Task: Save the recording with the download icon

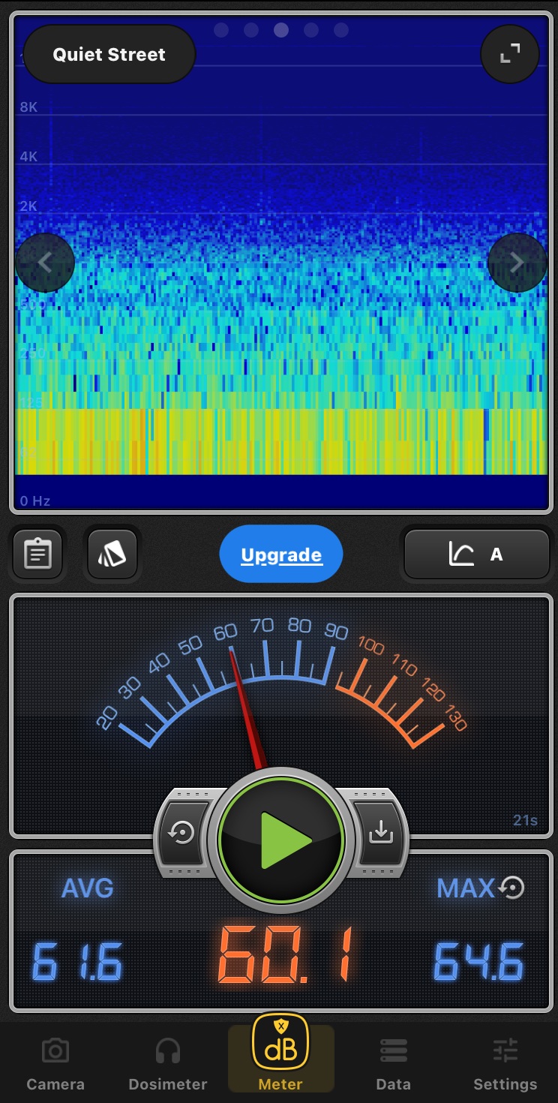Action: coord(380,833)
